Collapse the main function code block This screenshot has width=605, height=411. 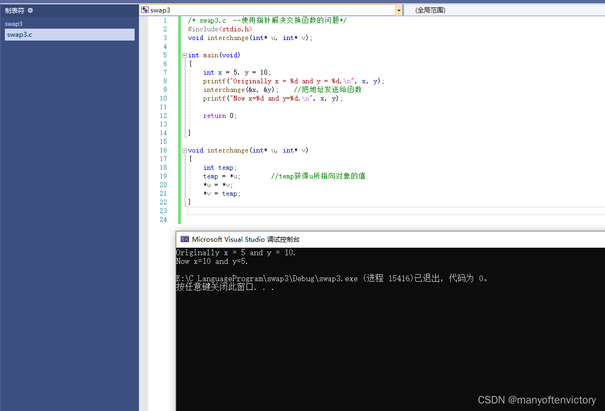pos(184,55)
